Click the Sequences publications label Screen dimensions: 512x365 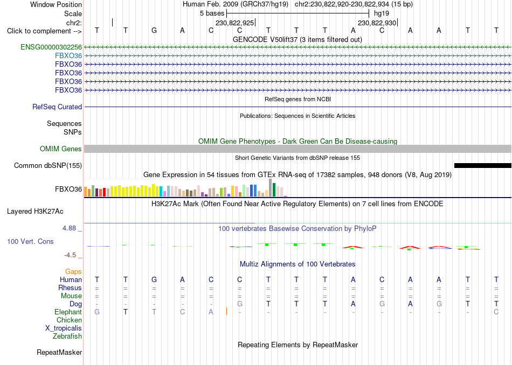click(64, 124)
